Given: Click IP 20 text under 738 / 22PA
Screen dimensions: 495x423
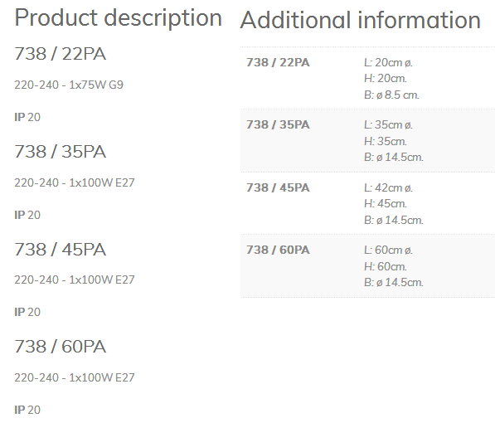Looking at the screenshot, I should click(x=27, y=117).
